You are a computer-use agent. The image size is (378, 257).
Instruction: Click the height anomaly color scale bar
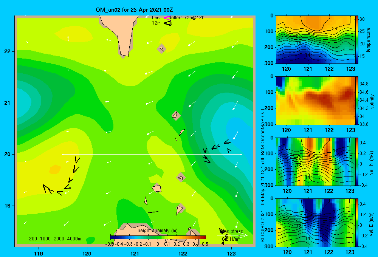pos(158,237)
